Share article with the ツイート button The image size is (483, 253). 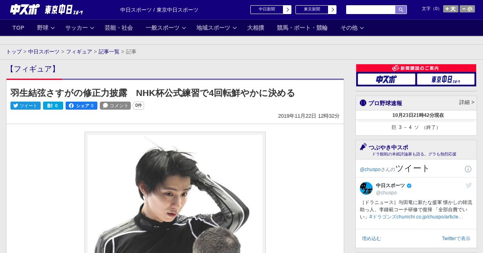pos(25,106)
